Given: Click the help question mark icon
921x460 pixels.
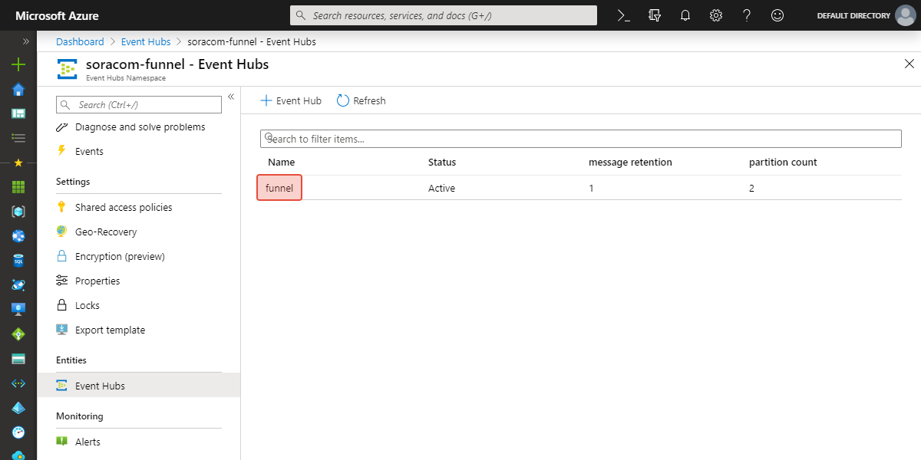Looking at the screenshot, I should (x=747, y=15).
